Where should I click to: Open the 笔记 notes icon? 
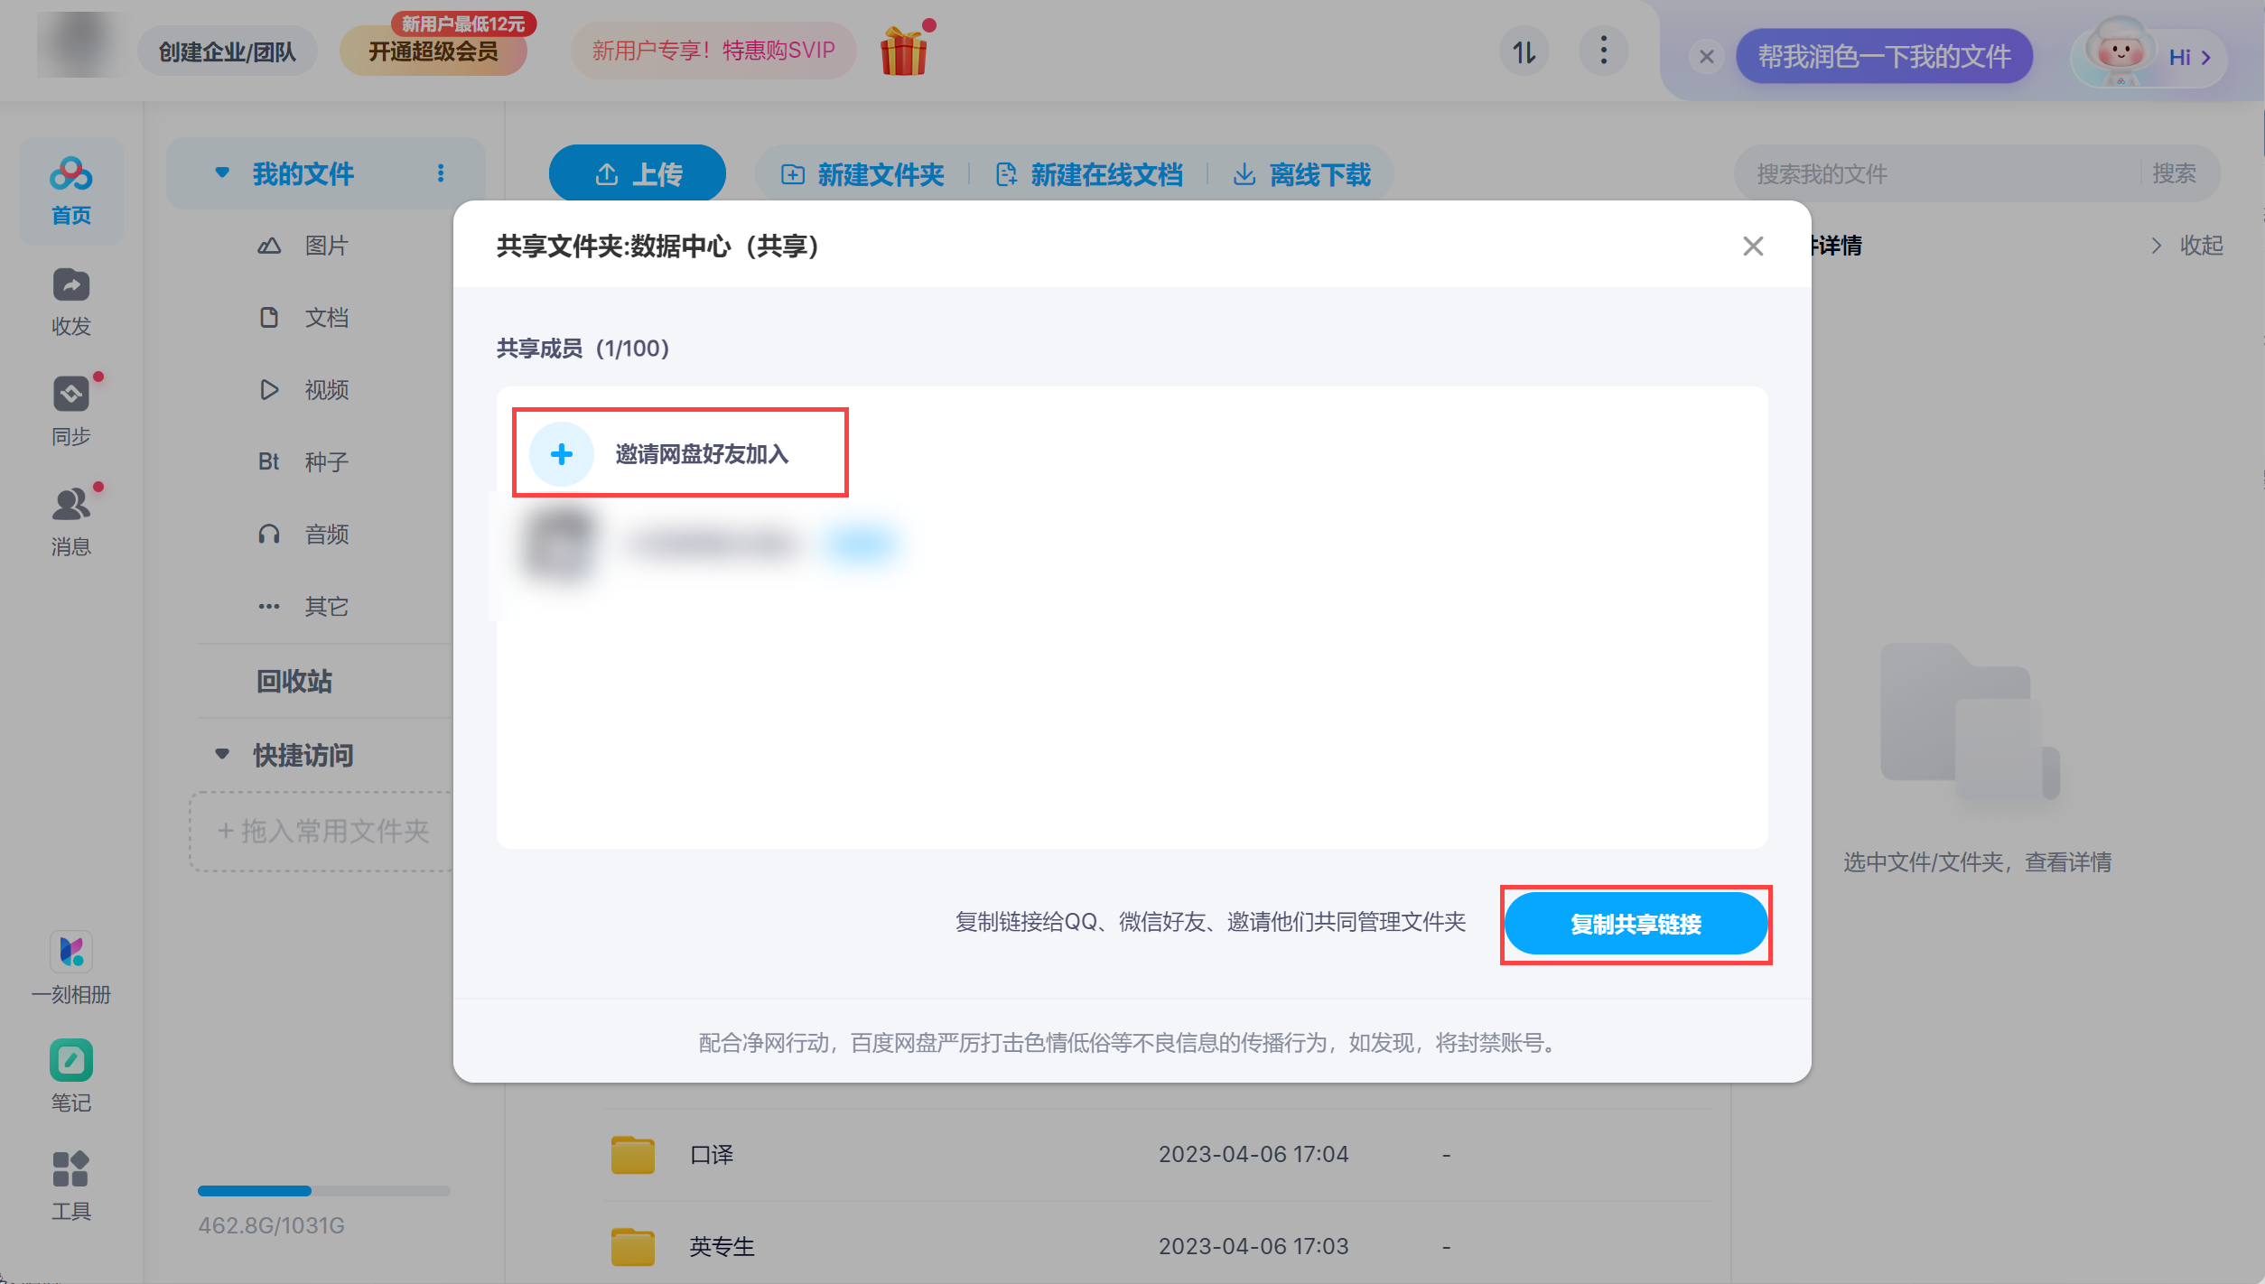pos(70,1061)
